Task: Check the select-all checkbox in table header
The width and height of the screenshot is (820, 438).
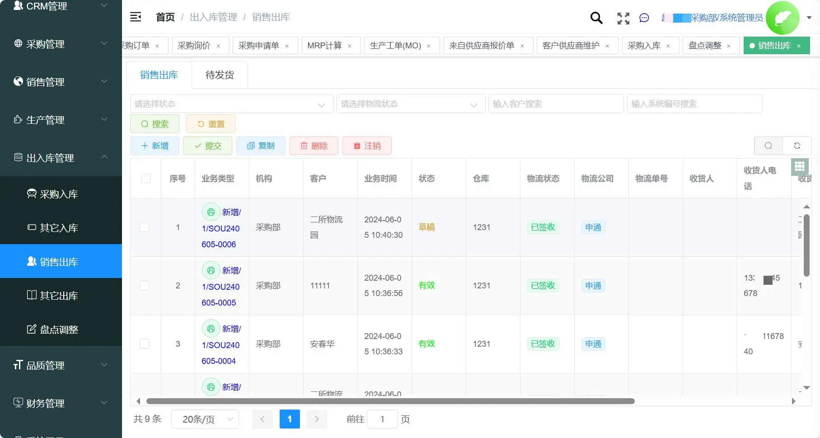Action: pos(145,178)
